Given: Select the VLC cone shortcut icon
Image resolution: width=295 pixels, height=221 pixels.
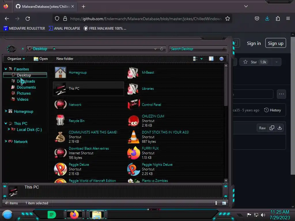Looking at the screenshot, I should pyautogui.click(x=133, y=137).
